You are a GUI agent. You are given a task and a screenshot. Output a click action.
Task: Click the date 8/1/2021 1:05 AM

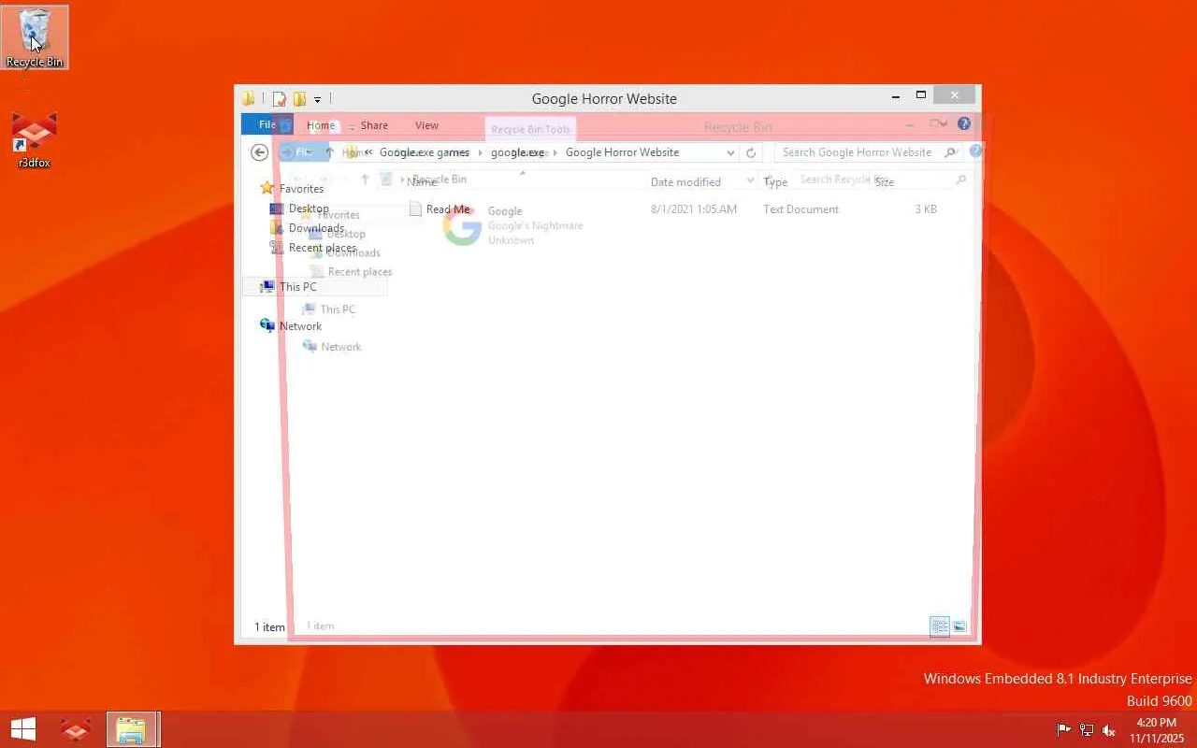click(694, 209)
